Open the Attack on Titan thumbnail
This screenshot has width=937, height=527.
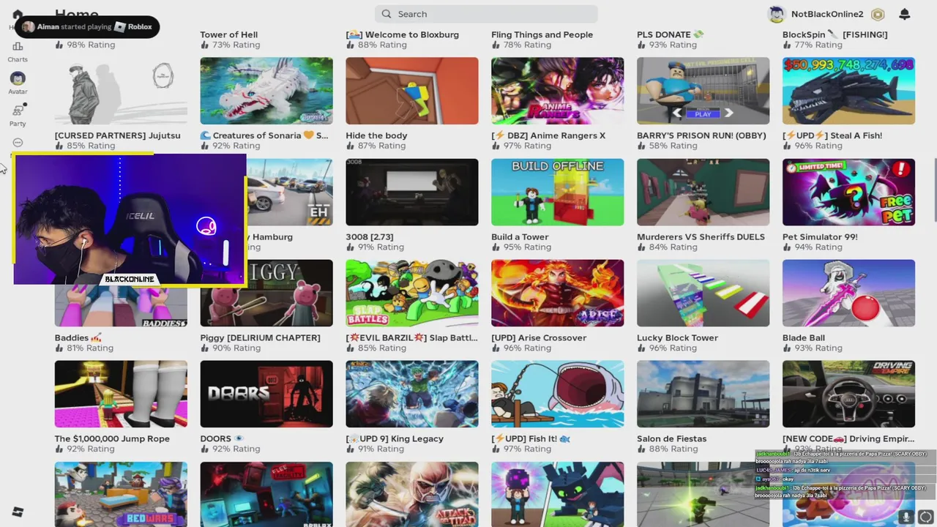[x=412, y=494]
